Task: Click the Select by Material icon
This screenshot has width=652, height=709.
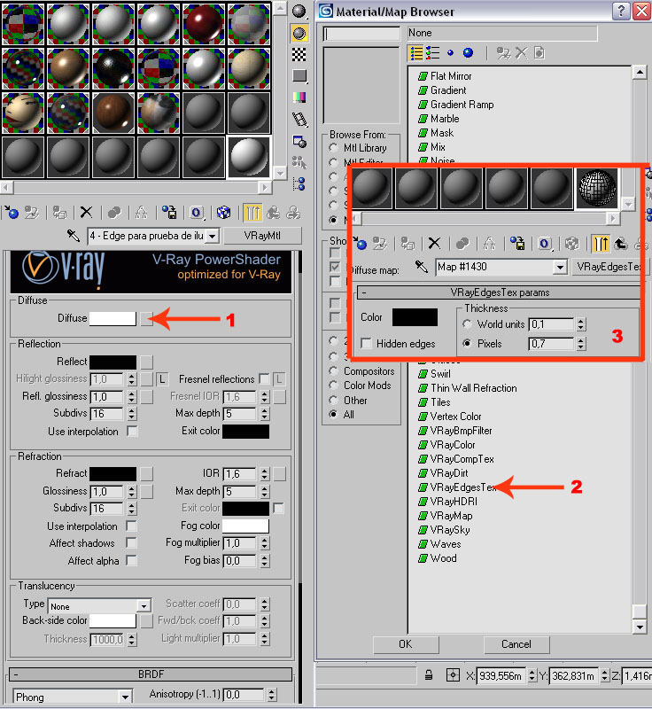Action: pyautogui.click(x=299, y=162)
